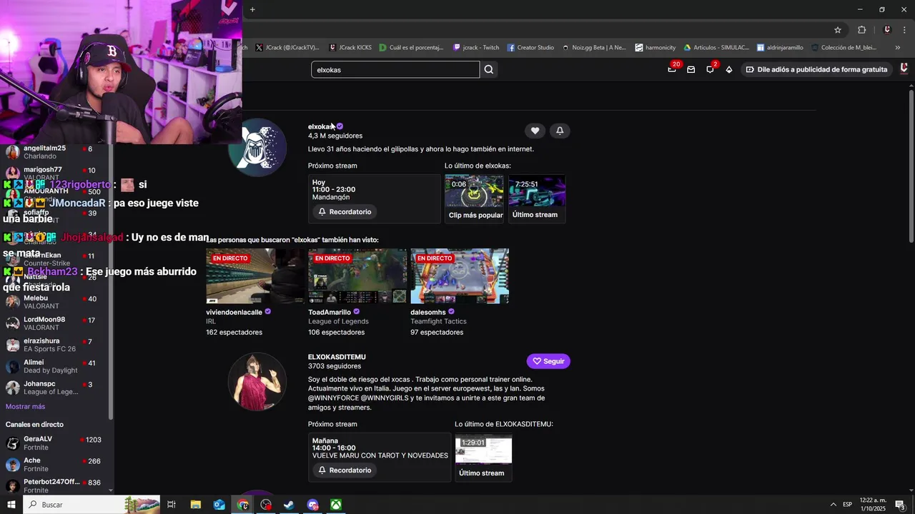Click ELXOKASDITEMU channel avatar

(257, 382)
